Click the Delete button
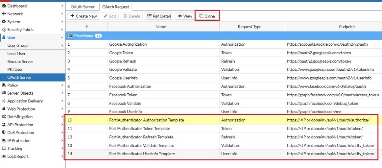The width and height of the screenshot is (382, 168). 132,16
